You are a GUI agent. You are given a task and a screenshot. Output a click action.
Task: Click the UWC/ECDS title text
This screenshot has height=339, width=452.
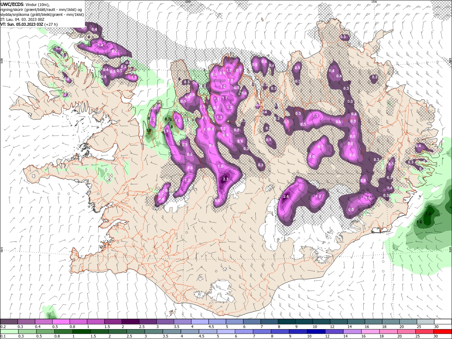click(x=13, y=4)
